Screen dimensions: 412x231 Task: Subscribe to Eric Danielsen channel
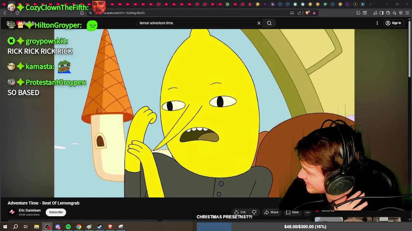coord(56,212)
